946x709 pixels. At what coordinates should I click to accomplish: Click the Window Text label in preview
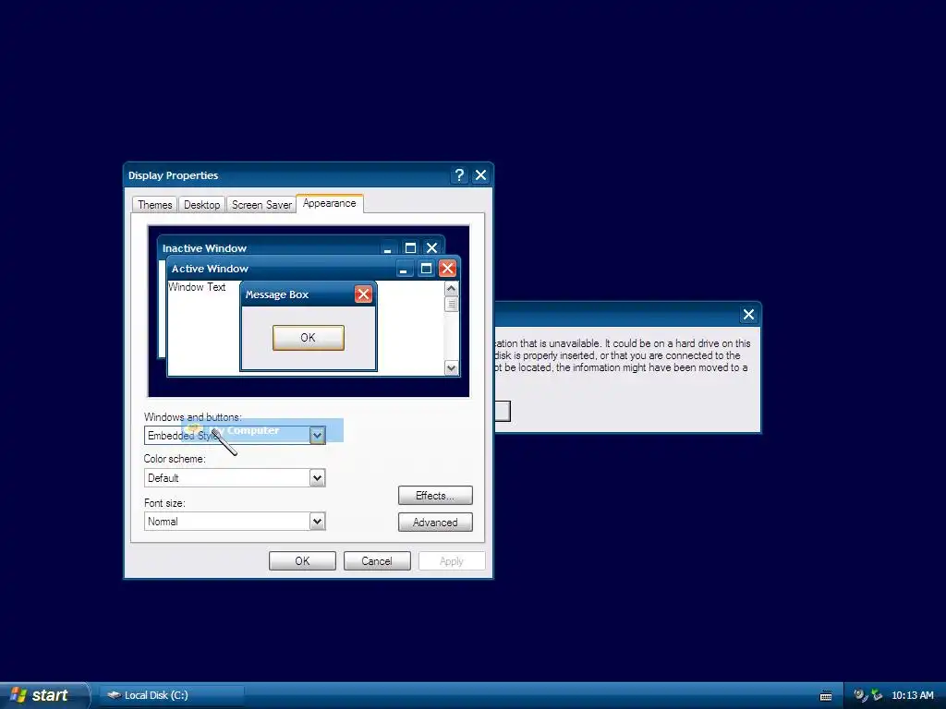pos(197,287)
